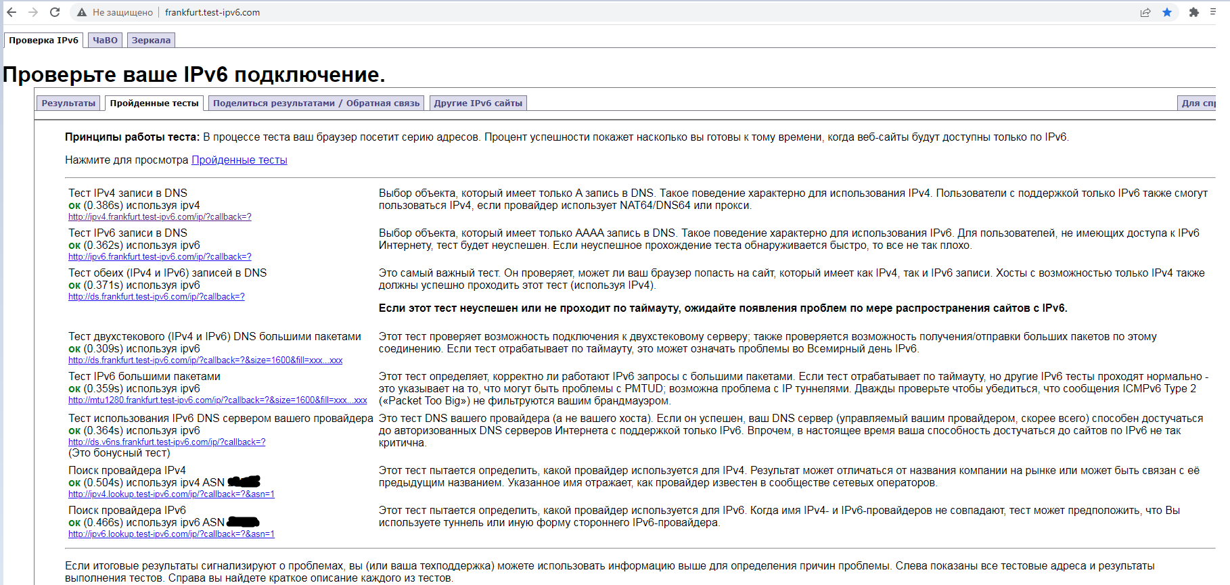Screen dimensions: 1230x585
Task: Open the extensions puzzle icon
Action: coord(1194,12)
